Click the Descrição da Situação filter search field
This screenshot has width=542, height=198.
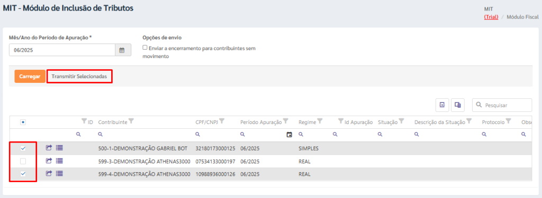pos(446,135)
